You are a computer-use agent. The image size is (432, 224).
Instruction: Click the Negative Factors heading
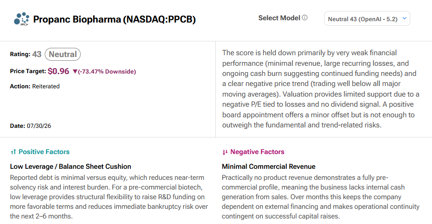(257, 152)
